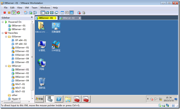Open the VM menu
Viewport: 180px width, 109px height.
click(x=27, y=8)
